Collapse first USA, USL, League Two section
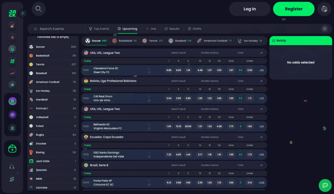This screenshot has width=334, height=194. click(261, 53)
